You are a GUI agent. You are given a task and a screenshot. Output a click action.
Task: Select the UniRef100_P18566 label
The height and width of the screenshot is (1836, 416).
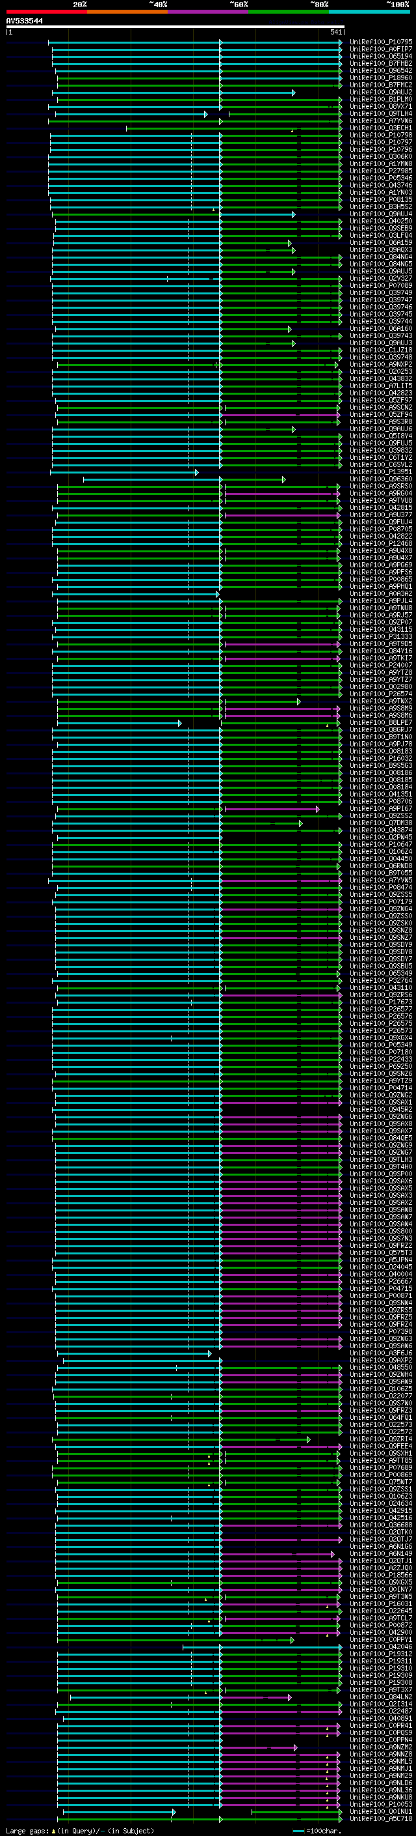(381, 1575)
